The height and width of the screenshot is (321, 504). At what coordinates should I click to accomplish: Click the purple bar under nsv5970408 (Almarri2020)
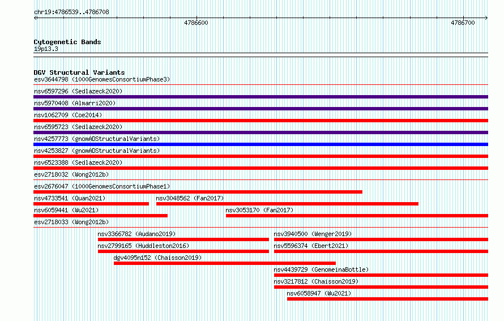click(260, 109)
